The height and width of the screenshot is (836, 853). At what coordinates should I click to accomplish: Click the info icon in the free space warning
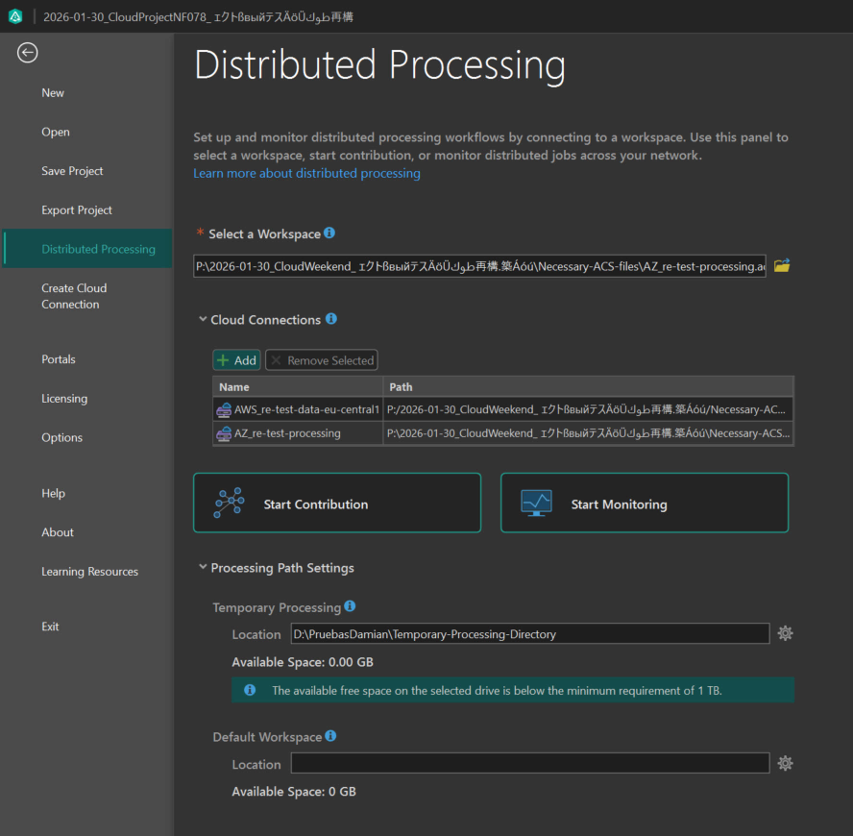click(x=250, y=690)
